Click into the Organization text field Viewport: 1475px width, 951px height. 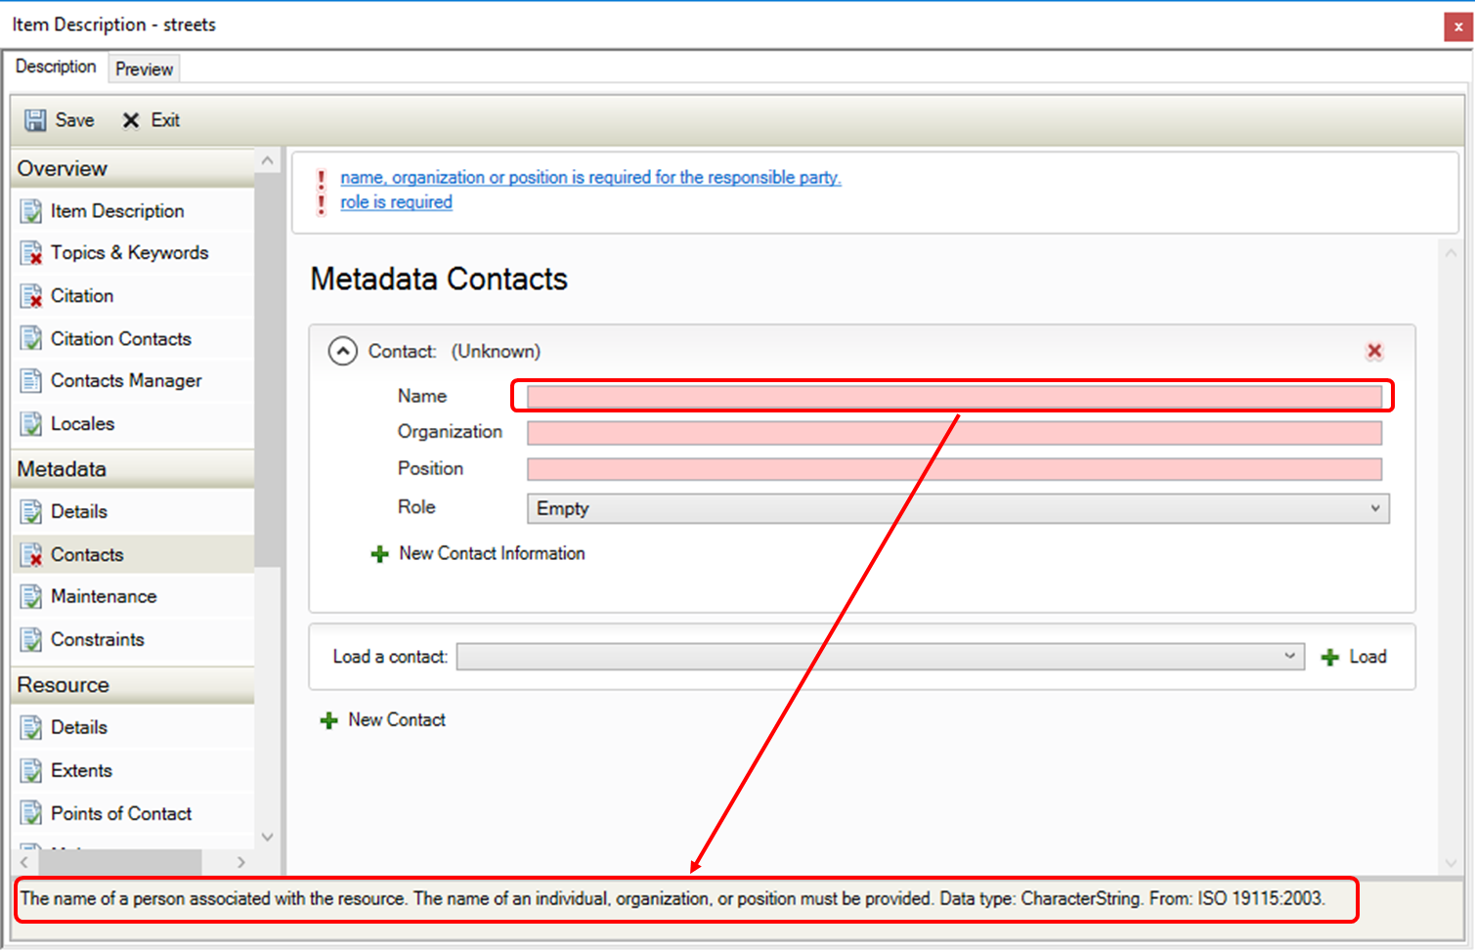(x=954, y=433)
